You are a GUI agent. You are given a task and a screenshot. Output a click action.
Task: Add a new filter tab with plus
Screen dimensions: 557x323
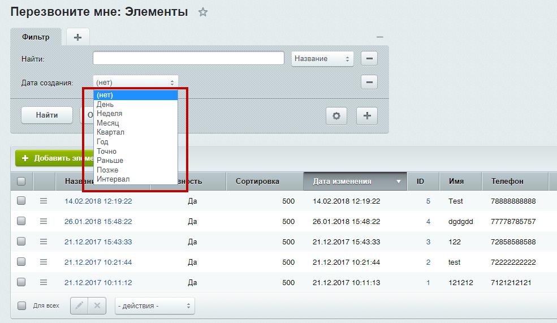(78, 37)
